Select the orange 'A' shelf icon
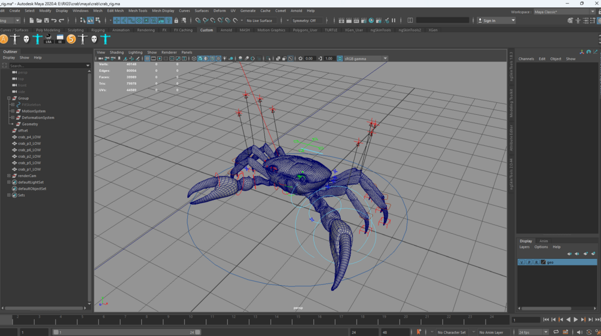This screenshot has width=601, height=336. (x=4, y=39)
